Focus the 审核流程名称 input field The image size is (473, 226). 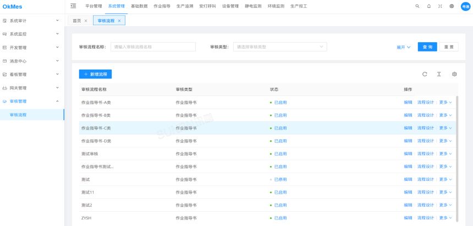click(153, 47)
